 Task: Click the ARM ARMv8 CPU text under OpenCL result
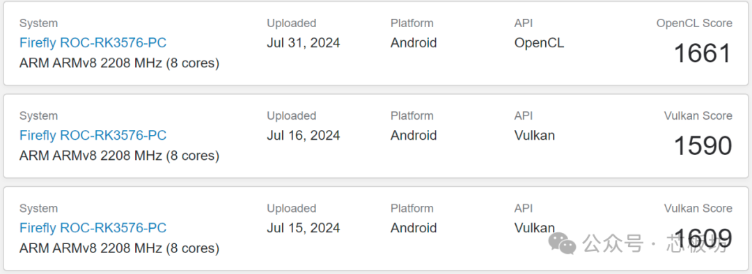pos(120,63)
